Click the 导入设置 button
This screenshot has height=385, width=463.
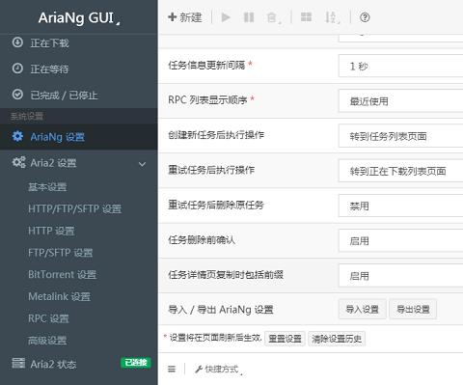(363, 309)
